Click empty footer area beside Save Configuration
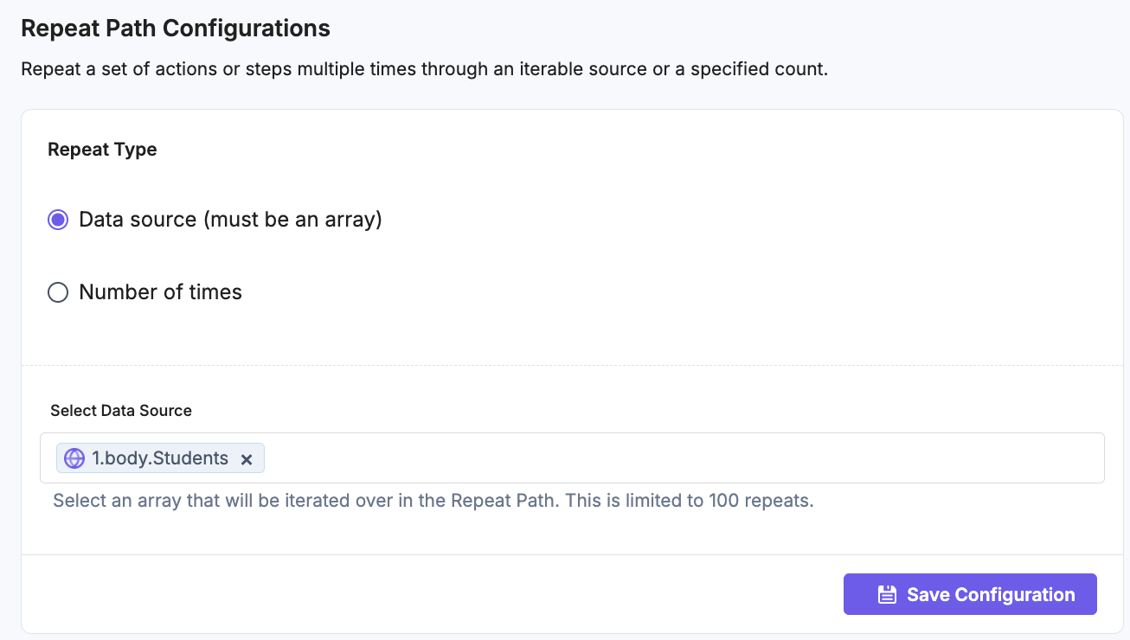This screenshot has width=1130, height=640. coord(433,594)
